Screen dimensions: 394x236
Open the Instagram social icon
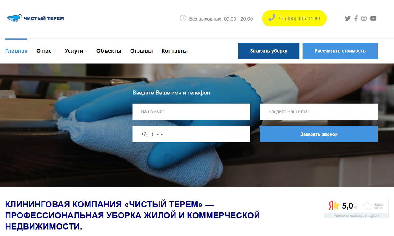[x=364, y=18]
